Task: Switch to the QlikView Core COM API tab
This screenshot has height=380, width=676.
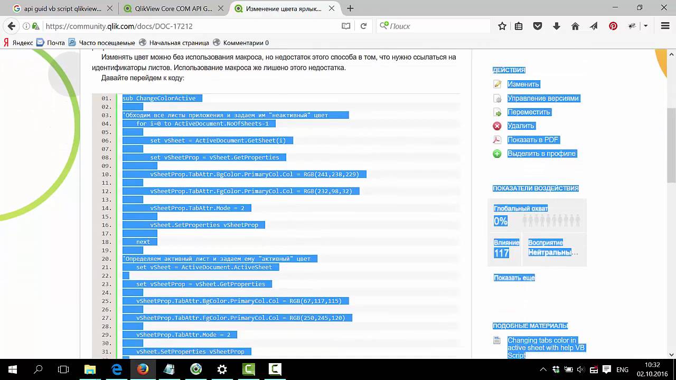Action: 173,8
